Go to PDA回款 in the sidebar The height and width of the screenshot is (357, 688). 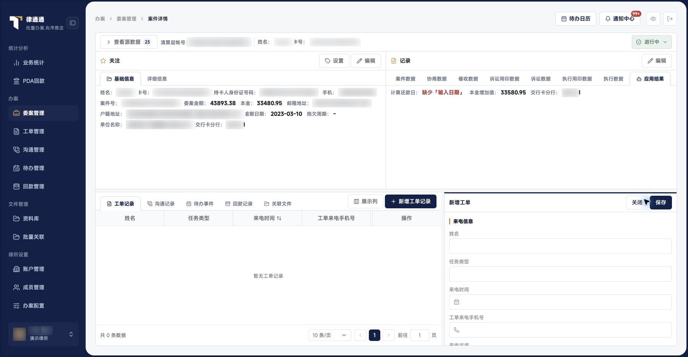point(44,81)
